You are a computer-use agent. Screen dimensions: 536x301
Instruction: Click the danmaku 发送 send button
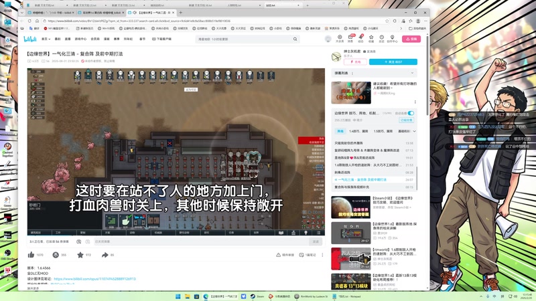coord(316,241)
